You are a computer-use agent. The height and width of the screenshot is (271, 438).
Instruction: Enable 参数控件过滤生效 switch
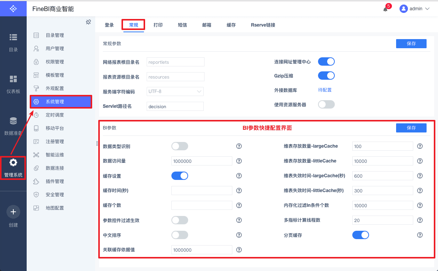coord(180,221)
